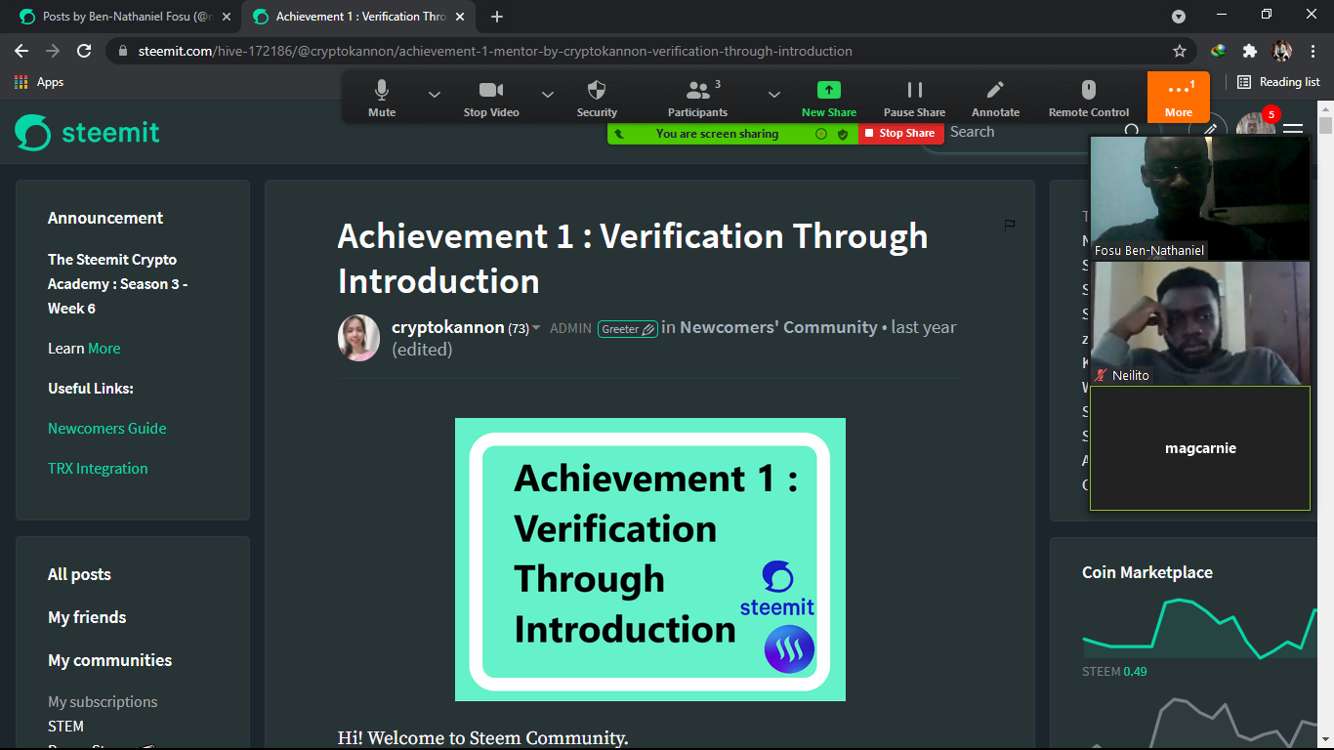
Task: Open the Participants panel
Action: pyautogui.click(x=697, y=98)
